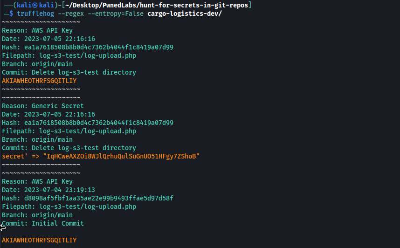Click the first AKIAWHEOTHRFSGQITLIY access key

39,81
